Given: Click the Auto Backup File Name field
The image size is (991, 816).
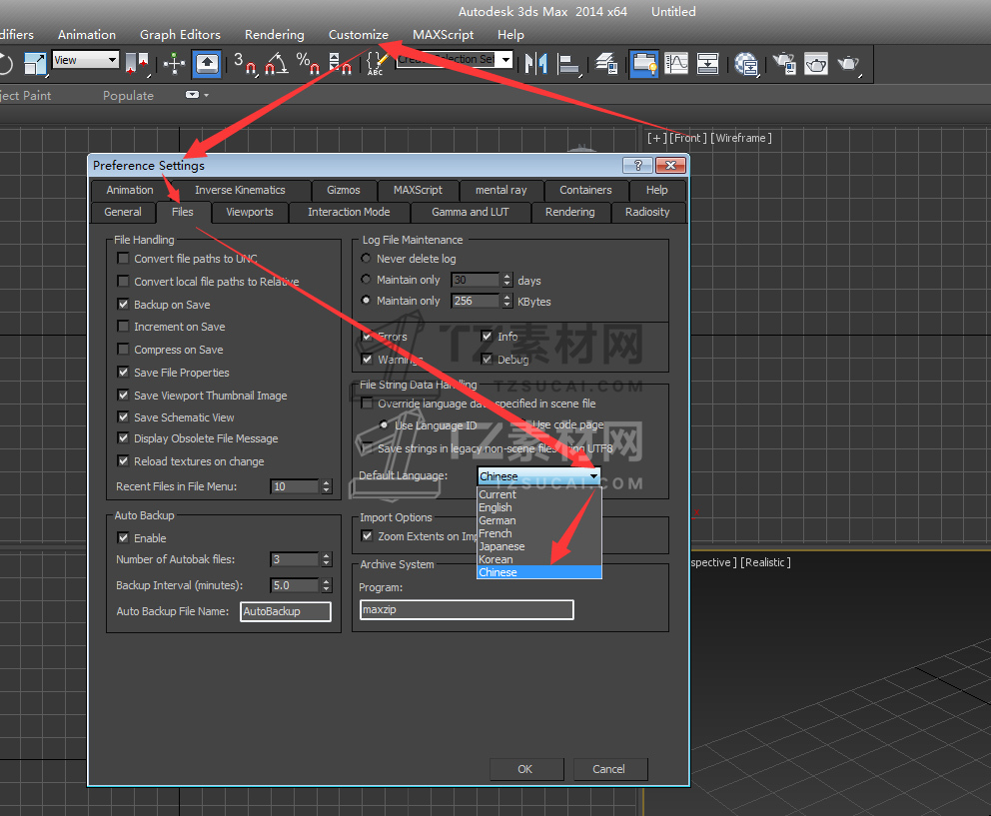Looking at the screenshot, I should pos(286,611).
